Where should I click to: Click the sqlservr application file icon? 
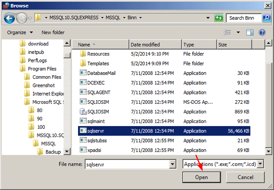click(x=82, y=130)
